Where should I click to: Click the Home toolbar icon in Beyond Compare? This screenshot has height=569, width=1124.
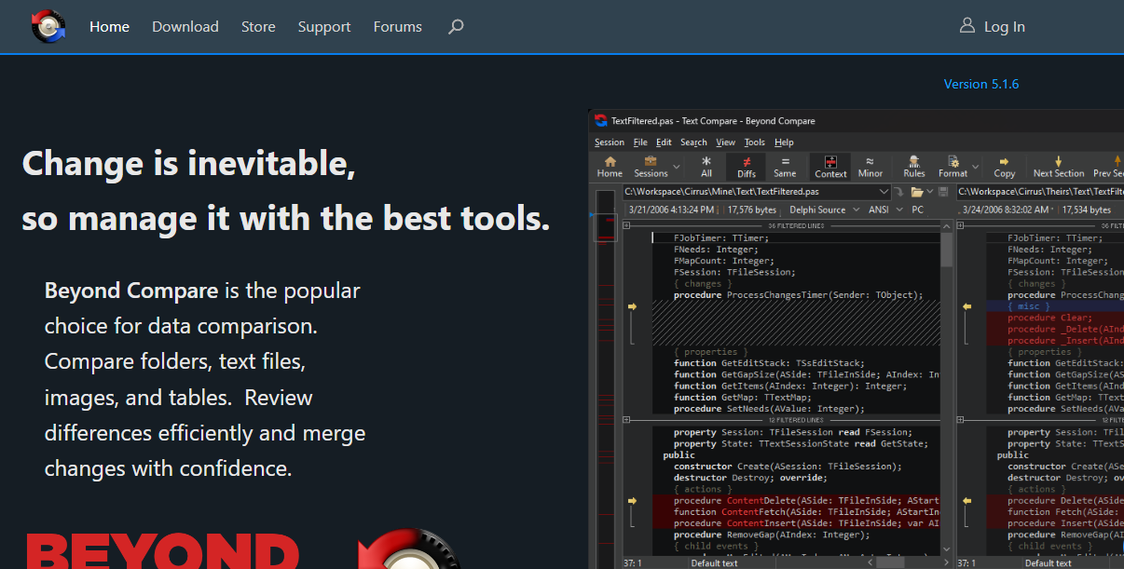[610, 167]
